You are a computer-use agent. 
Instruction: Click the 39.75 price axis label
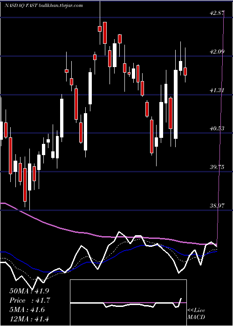tap(217, 167)
